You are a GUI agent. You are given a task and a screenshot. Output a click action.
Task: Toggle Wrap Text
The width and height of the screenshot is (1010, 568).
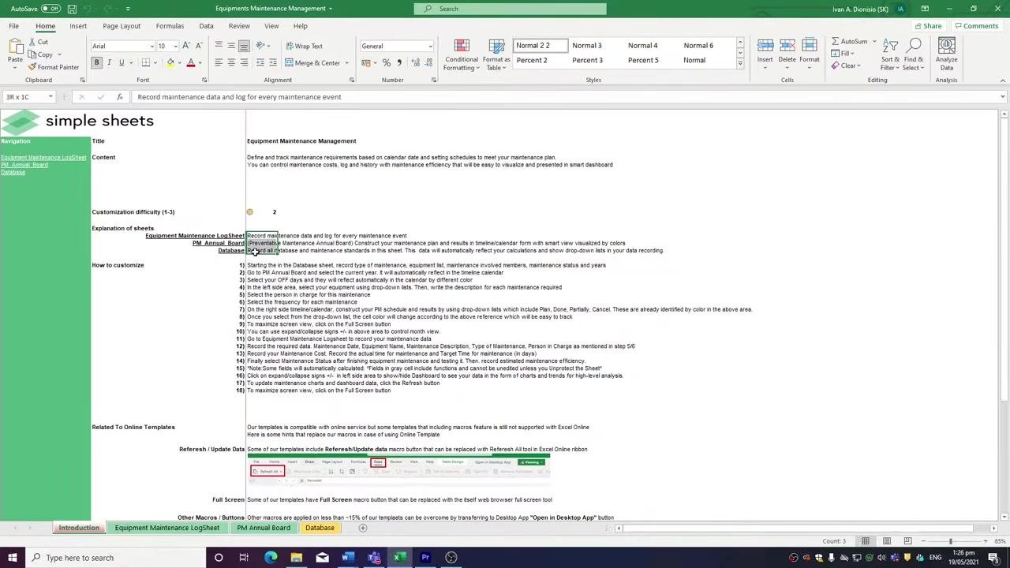(303, 46)
